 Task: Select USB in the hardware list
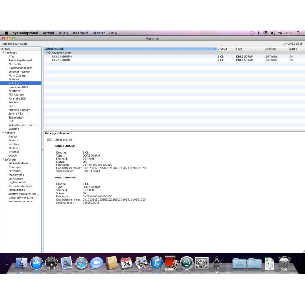[x=11, y=121]
